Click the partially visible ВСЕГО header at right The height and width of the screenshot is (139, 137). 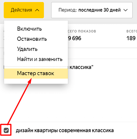click(x=132, y=31)
